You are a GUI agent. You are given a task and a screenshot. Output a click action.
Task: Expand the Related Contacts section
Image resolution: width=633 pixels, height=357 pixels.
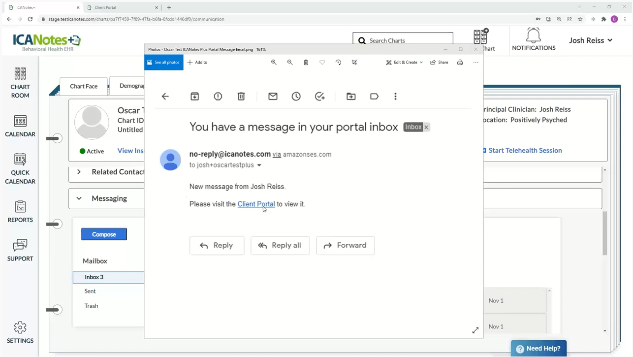pos(79,172)
